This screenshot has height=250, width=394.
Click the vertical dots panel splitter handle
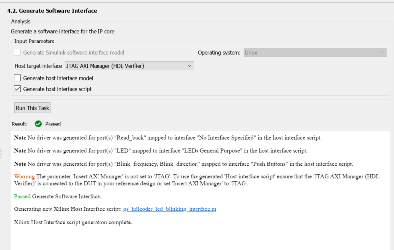point(1,153)
